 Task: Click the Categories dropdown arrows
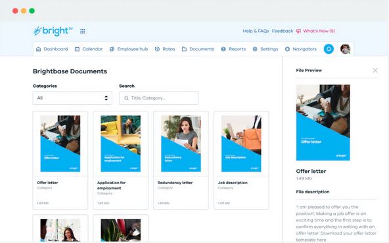(106, 98)
